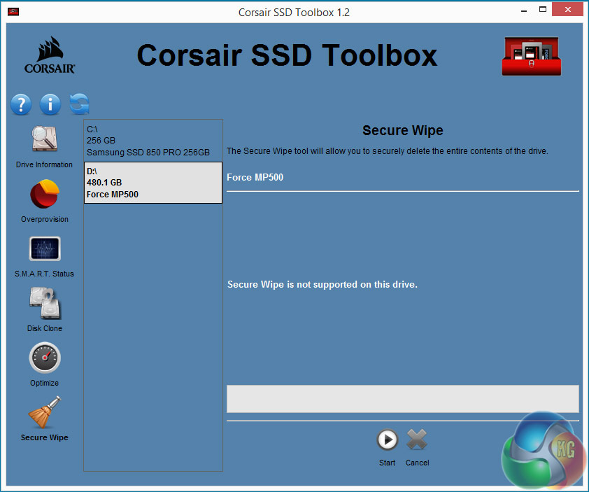Select the Secure Wipe broom icon
589x492 pixels.
(x=44, y=413)
